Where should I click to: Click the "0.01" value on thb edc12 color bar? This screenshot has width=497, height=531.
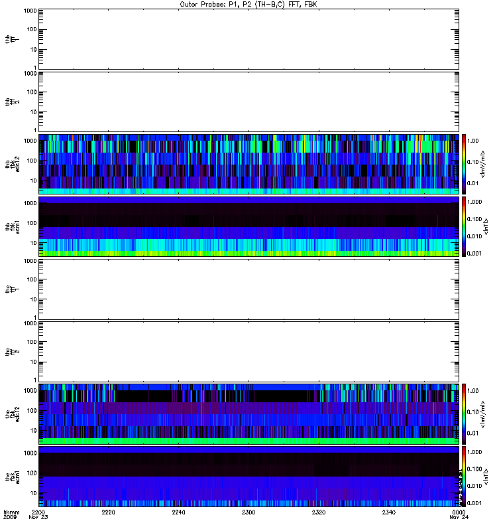[473, 183]
